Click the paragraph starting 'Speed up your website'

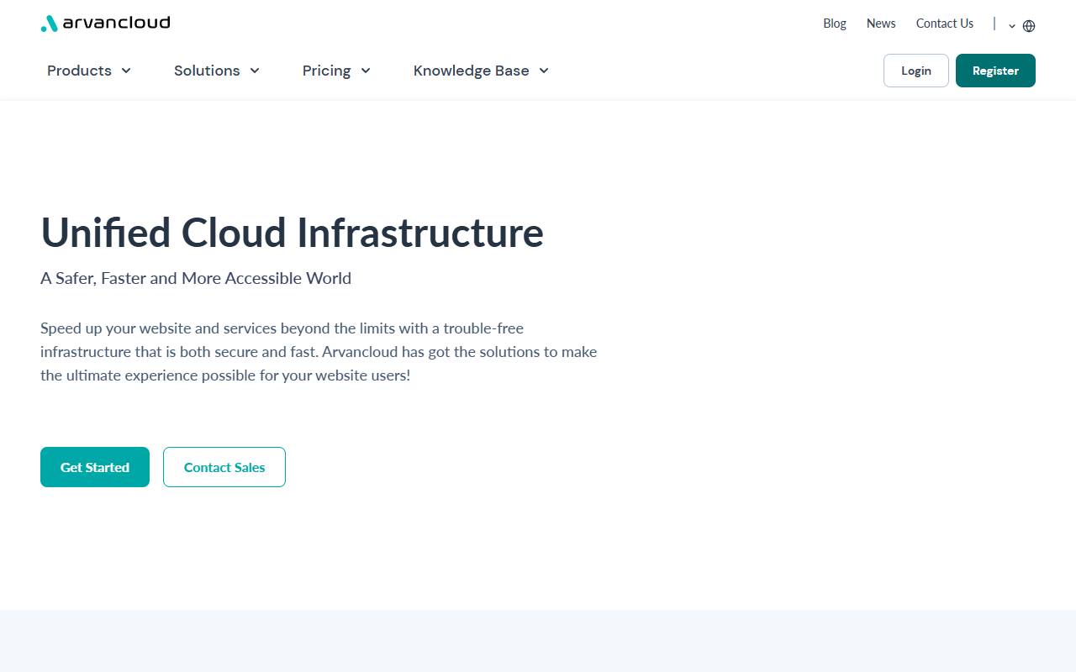(319, 352)
